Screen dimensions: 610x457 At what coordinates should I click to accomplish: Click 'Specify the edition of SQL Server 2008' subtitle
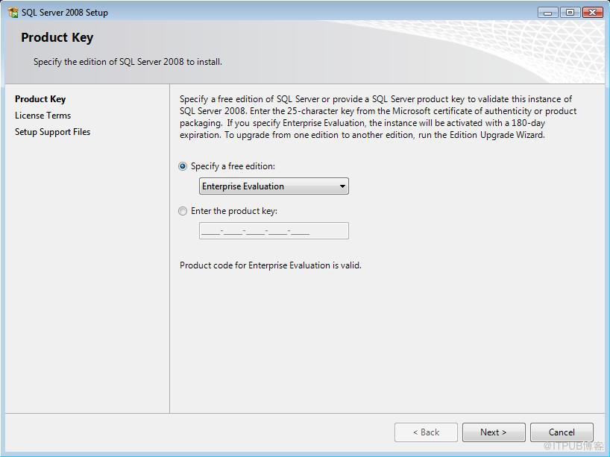(128, 62)
